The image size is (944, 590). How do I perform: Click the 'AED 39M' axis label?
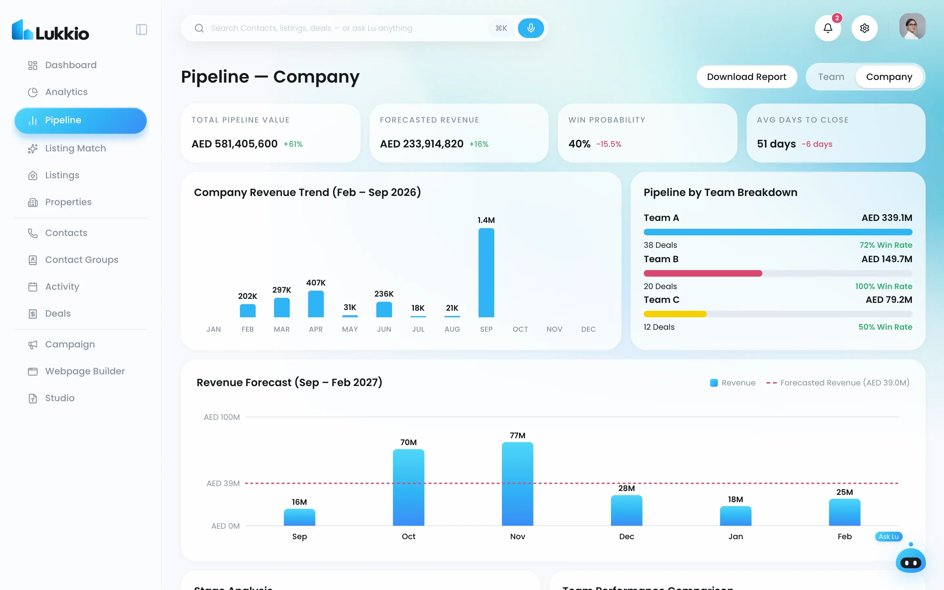223,483
